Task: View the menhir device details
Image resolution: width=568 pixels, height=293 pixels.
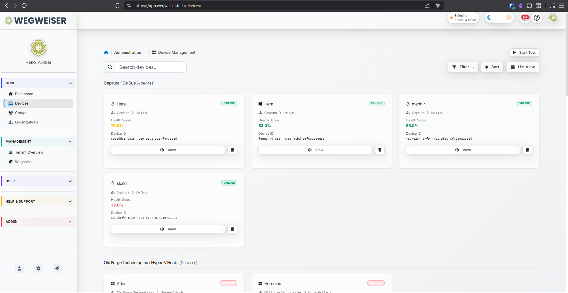Action: [x=463, y=150]
